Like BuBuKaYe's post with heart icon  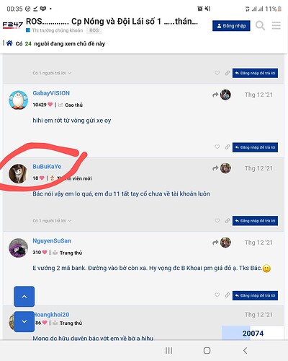217,221
